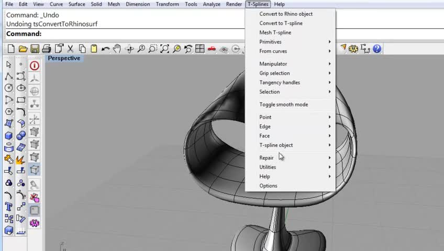444x251 pixels.
Task: Click the Copy icon
Action: (x=82, y=49)
